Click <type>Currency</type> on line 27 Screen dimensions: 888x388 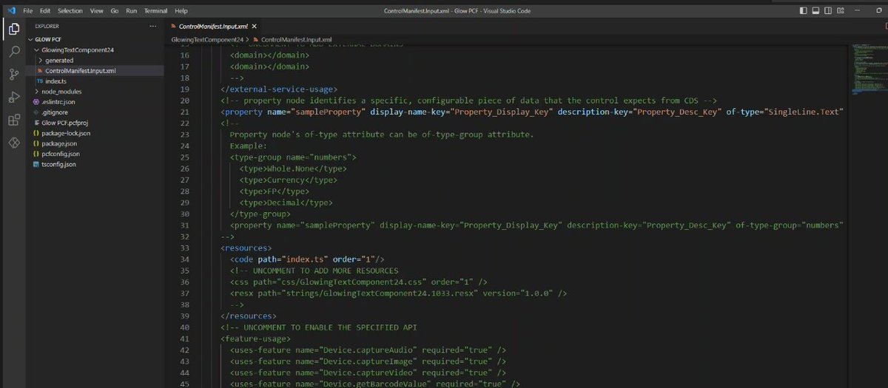point(289,180)
